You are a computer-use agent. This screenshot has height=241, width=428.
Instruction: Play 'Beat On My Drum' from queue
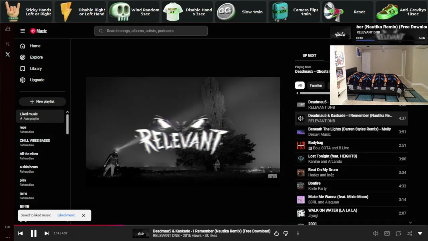[351, 172]
